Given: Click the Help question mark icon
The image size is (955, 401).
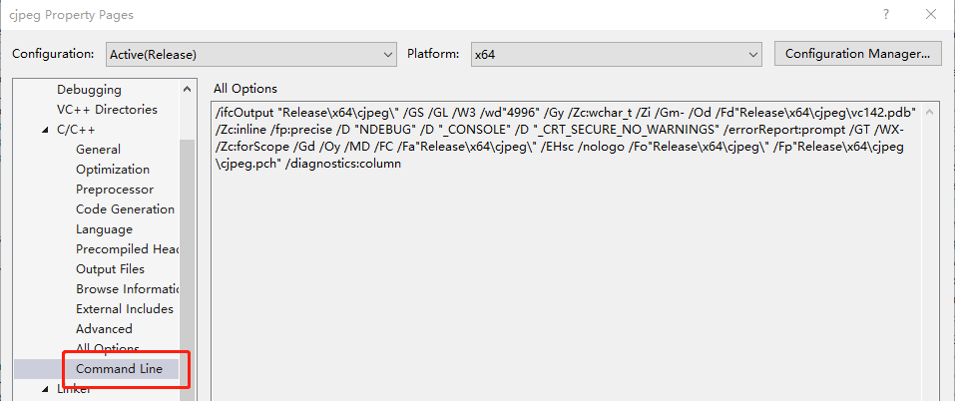Looking at the screenshot, I should point(885,15).
